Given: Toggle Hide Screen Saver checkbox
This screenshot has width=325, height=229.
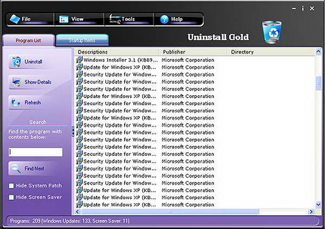Looking at the screenshot, I should point(11,198).
